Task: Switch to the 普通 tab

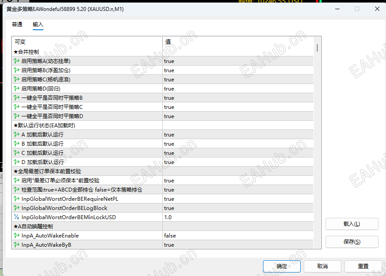Action: (17, 24)
